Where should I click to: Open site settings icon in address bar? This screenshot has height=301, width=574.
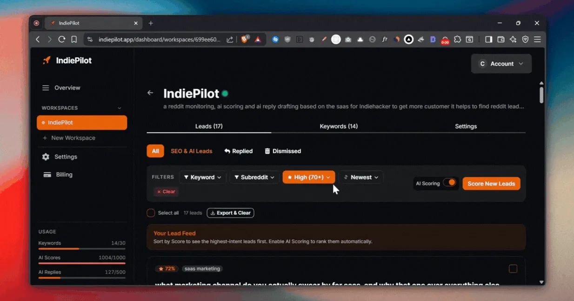pos(90,40)
